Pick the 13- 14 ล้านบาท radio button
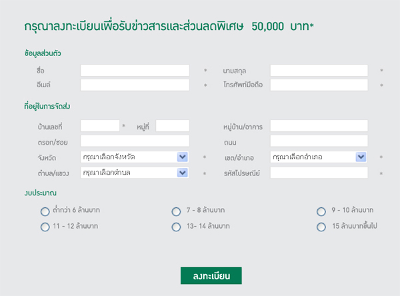This screenshot has height=296, width=400. point(176,227)
